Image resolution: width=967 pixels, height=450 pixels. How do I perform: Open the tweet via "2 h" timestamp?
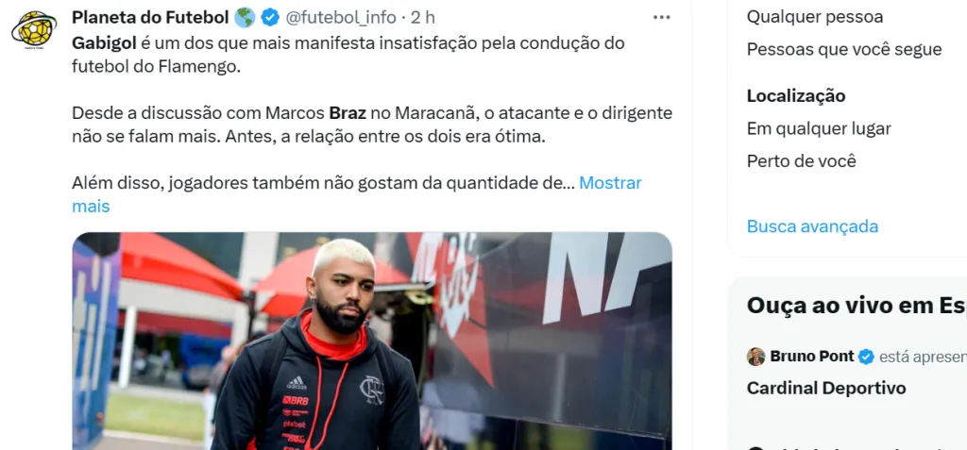click(x=423, y=17)
